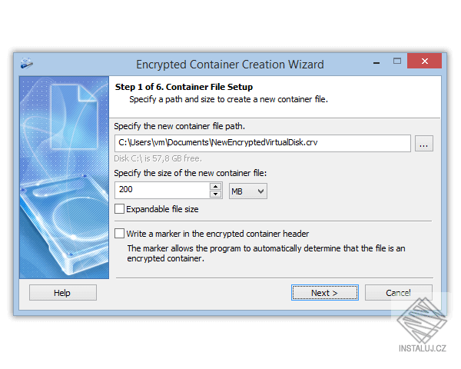Click the 'Specify the new container file path.' label
The height and width of the screenshot is (369, 461).
pyautogui.click(x=179, y=126)
